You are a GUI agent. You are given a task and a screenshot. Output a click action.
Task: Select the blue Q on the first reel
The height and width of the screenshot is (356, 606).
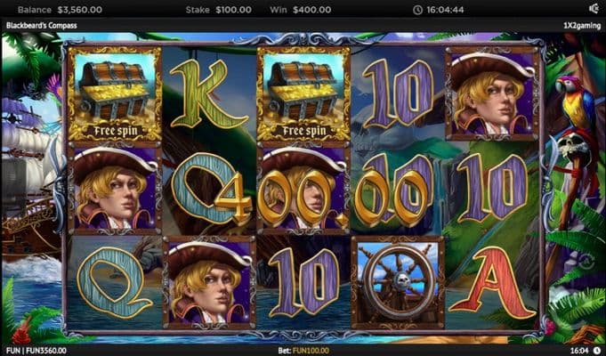[x=115, y=282]
